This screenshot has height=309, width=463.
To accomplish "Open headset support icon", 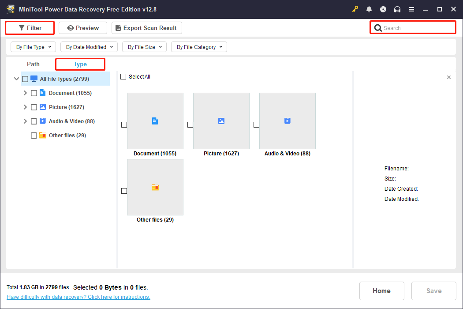I will [x=397, y=9].
